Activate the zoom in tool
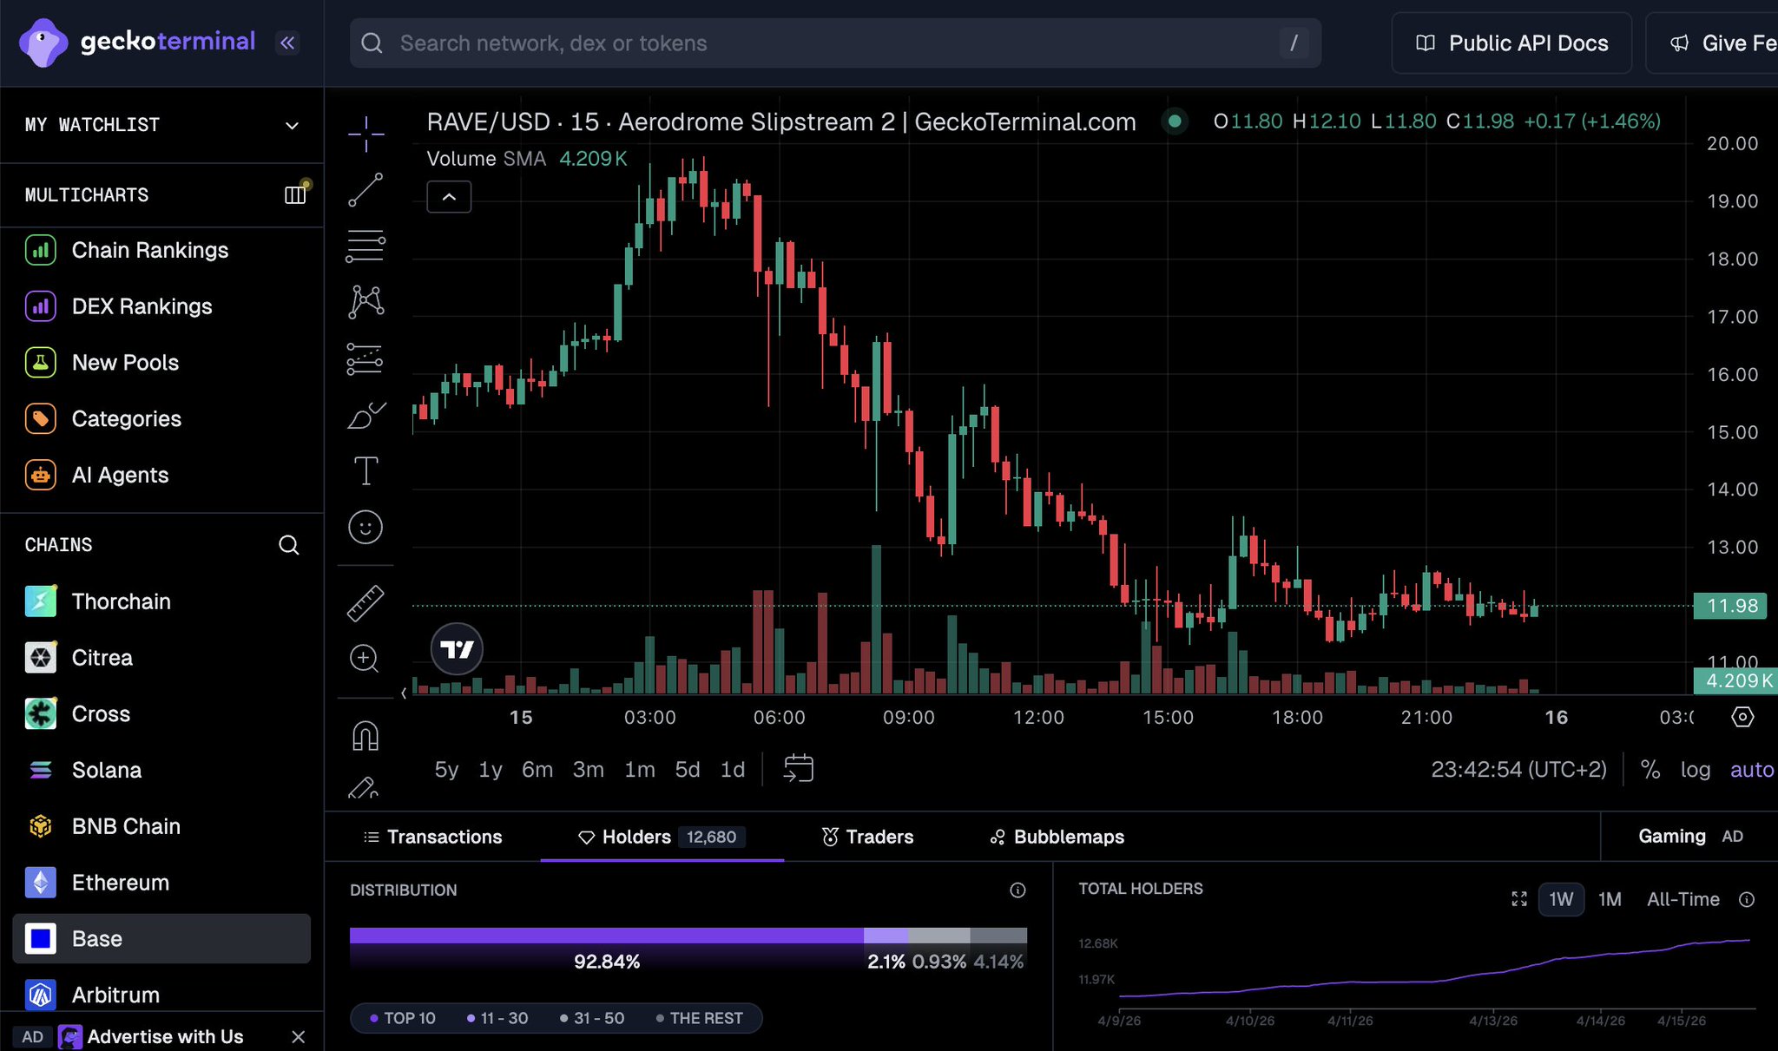Screen dimensions: 1778x1051 coord(364,659)
